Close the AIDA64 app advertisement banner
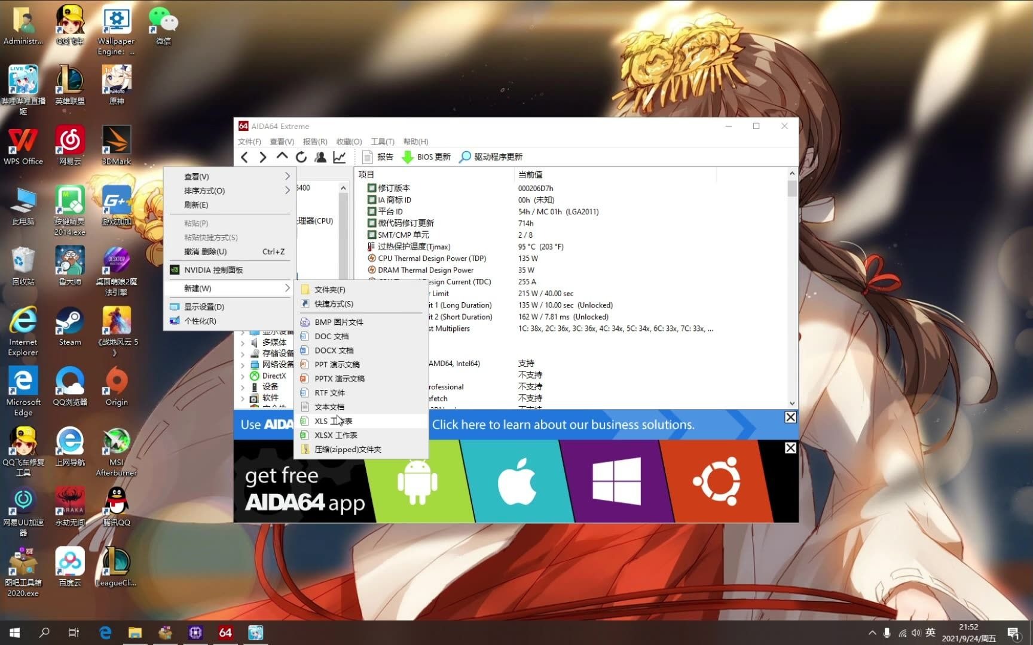Viewport: 1033px width, 645px height. pyautogui.click(x=790, y=448)
